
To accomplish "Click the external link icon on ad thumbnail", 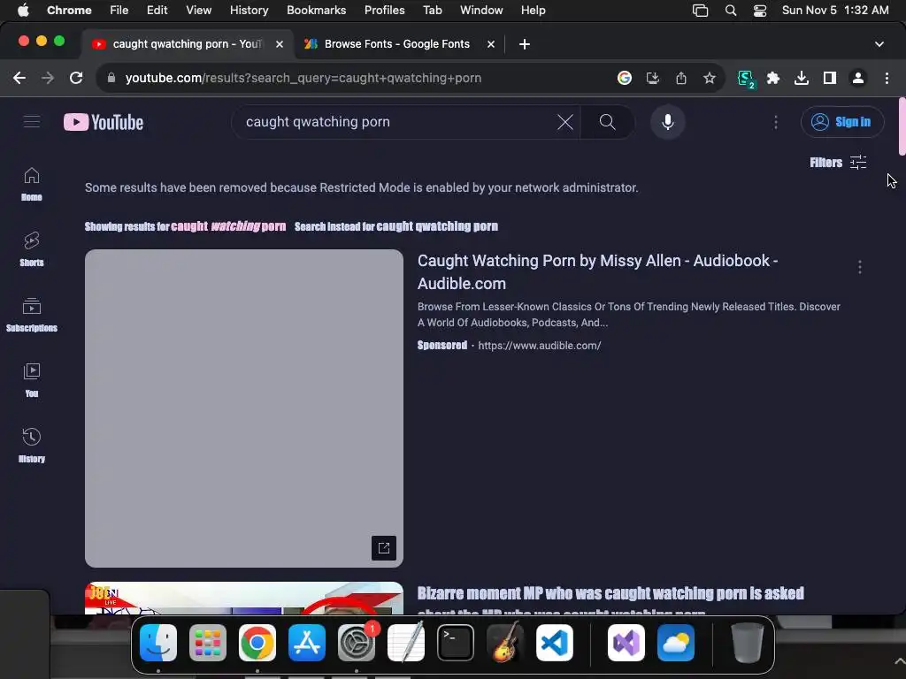I will (384, 548).
